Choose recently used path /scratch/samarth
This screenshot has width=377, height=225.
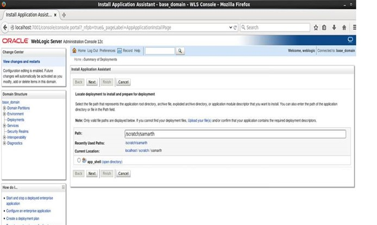(x=136, y=143)
